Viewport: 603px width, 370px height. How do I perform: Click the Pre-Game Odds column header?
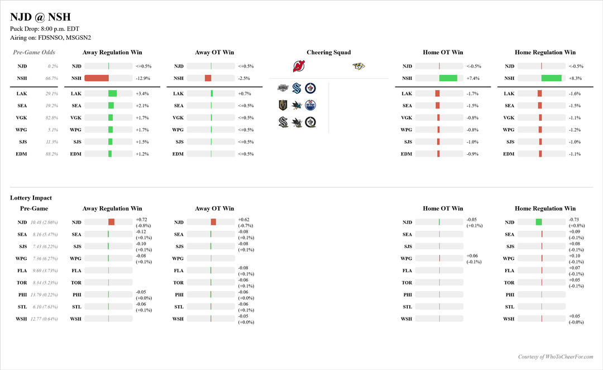pyautogui.click(x=34, y=53)
